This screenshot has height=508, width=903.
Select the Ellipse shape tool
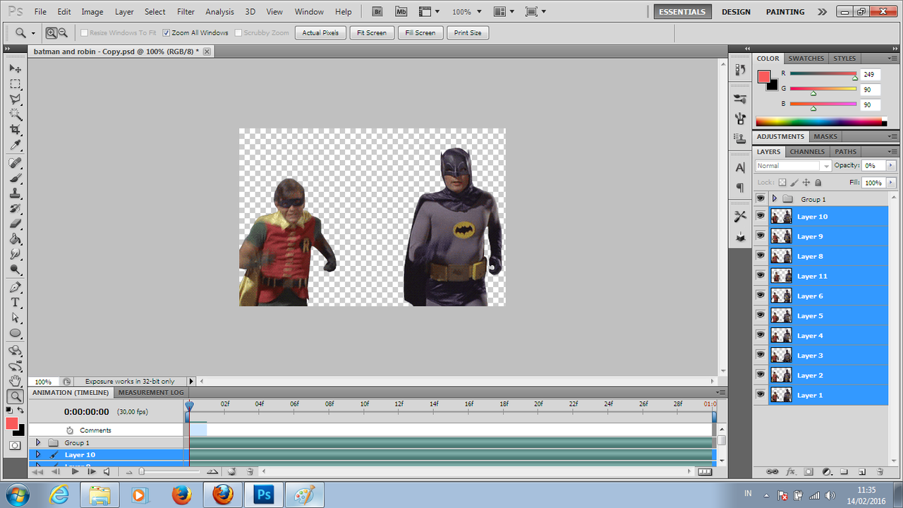pos(15,334)
